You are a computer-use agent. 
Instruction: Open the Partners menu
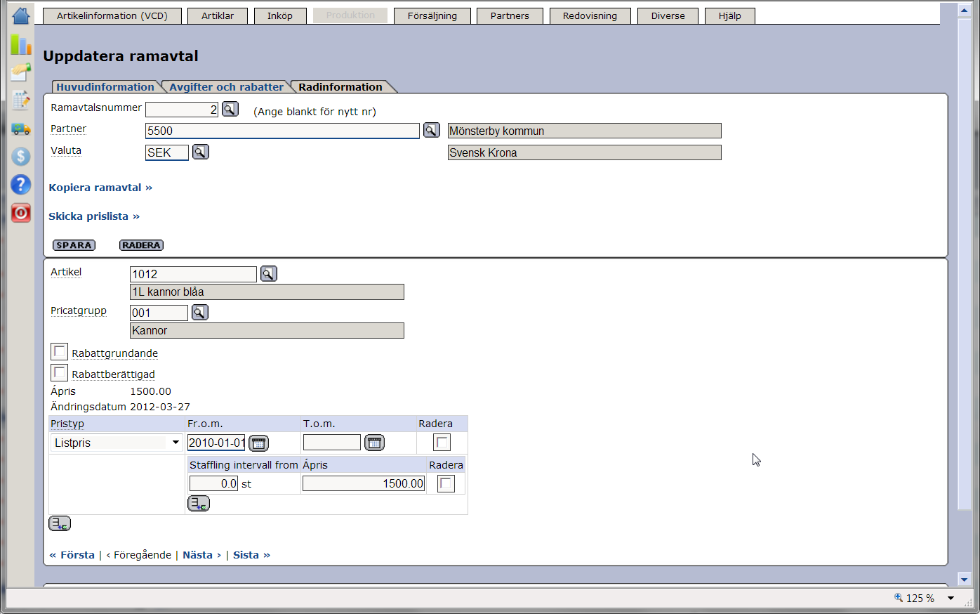click(510, 15)
